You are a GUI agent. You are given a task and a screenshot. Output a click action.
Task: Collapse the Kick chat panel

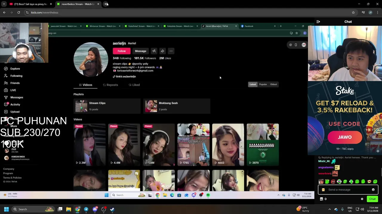point(318,22)
